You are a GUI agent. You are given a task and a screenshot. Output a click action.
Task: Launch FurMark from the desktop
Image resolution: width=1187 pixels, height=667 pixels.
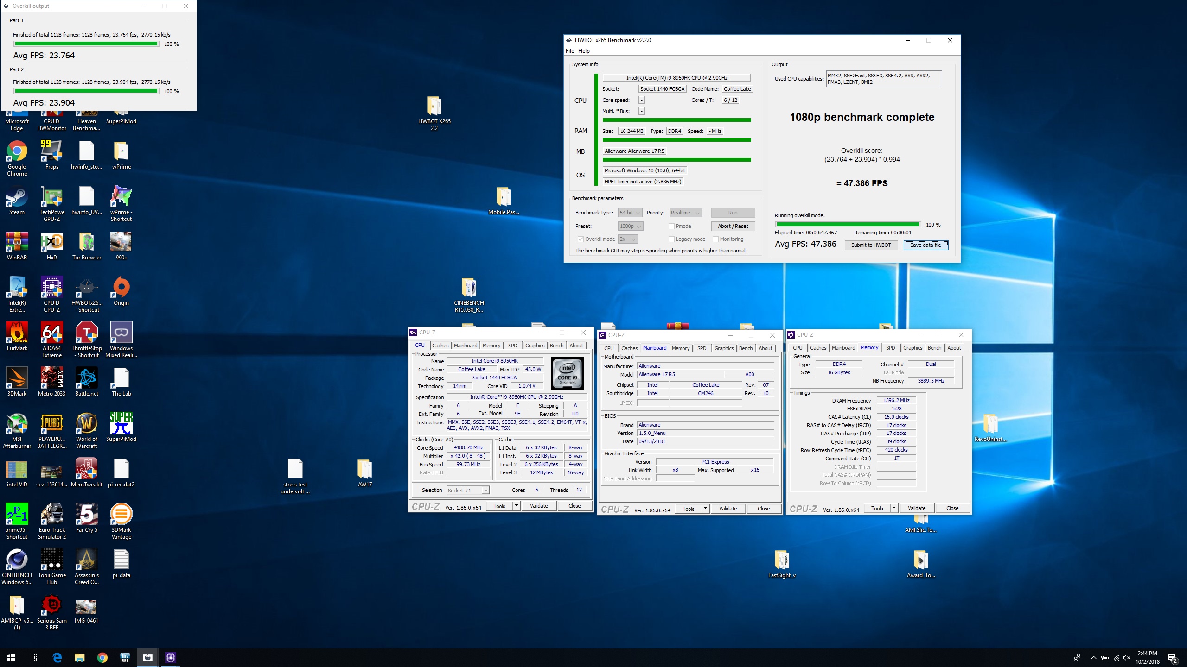coord(17,337)
